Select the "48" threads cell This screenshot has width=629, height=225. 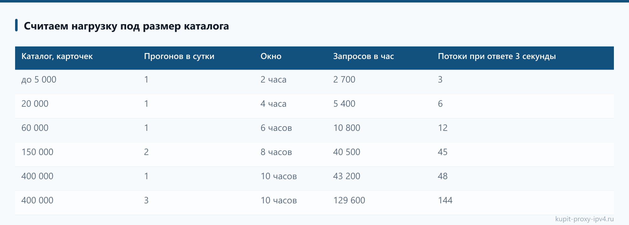pyautogui.click(x=443, y=176)
